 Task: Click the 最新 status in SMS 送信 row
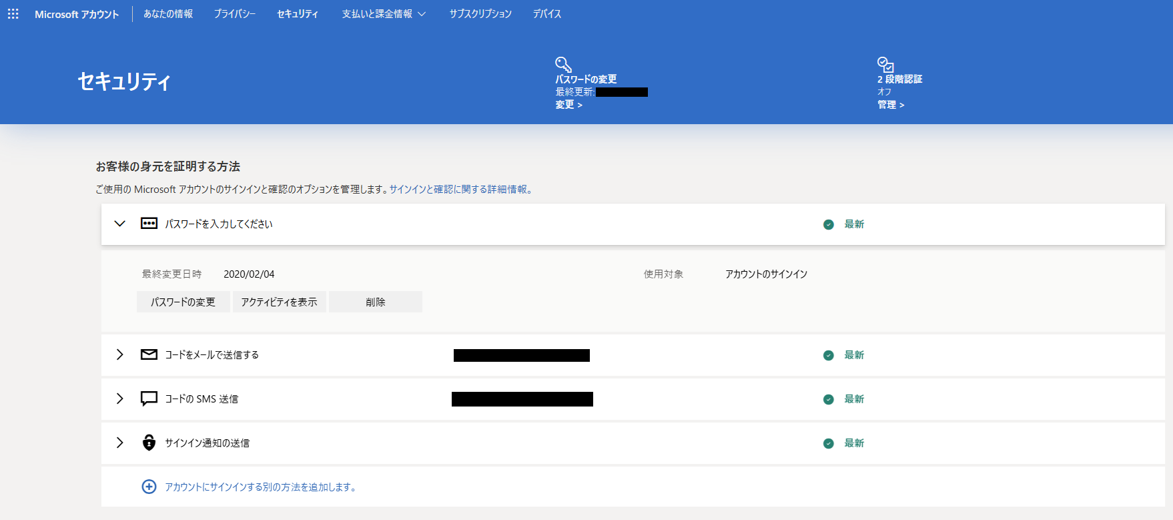(x=854, y=399)
